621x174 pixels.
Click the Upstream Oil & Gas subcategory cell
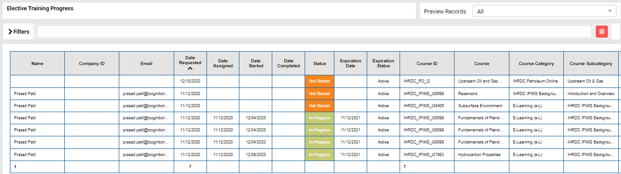coord(591,81)
